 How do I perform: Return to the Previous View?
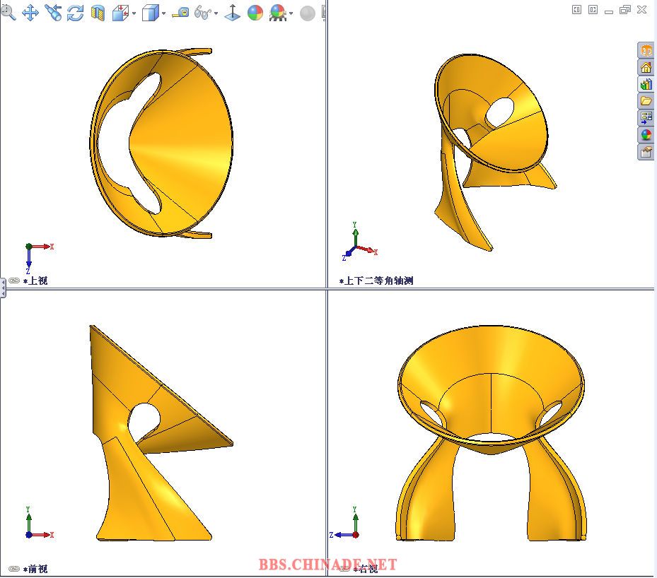point(53,13)
